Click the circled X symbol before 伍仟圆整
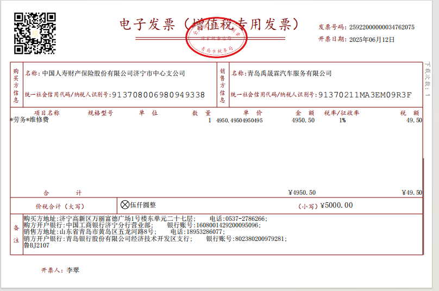Viewport: 439px width, 291px height. pos(125,205)
